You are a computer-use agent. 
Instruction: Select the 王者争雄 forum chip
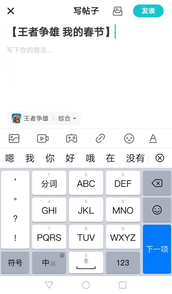coord(30,119)
